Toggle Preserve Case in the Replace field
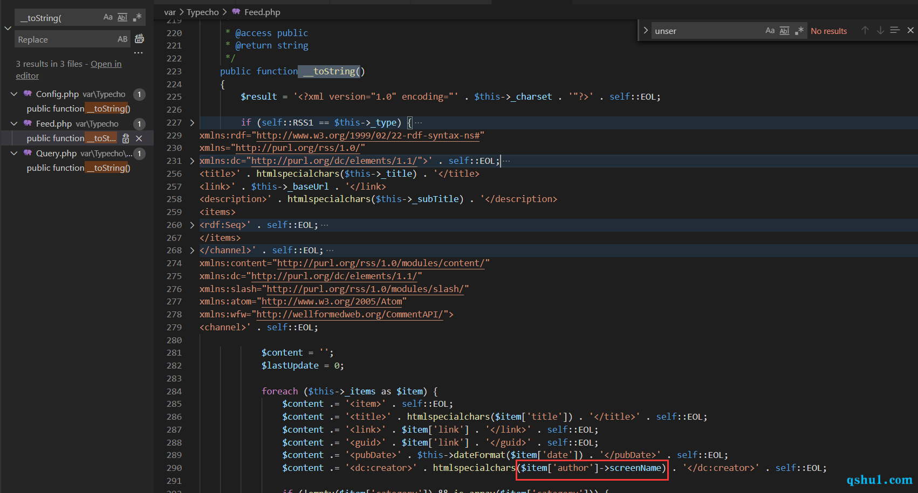The width and height of the screenshot is (918, 493). [122, 39]
